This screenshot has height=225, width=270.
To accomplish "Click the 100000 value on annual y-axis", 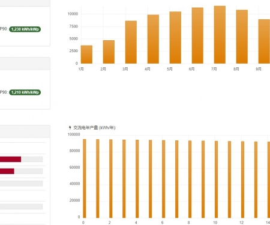I will coord(74,134).
